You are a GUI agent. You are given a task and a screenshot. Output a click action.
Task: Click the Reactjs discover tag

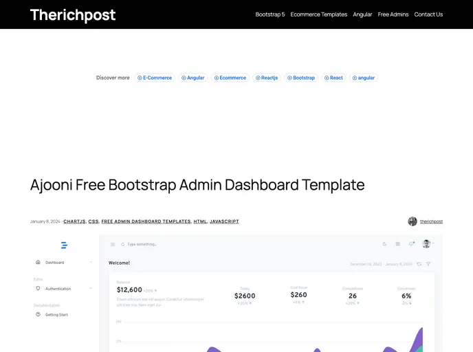pos(267,78)
